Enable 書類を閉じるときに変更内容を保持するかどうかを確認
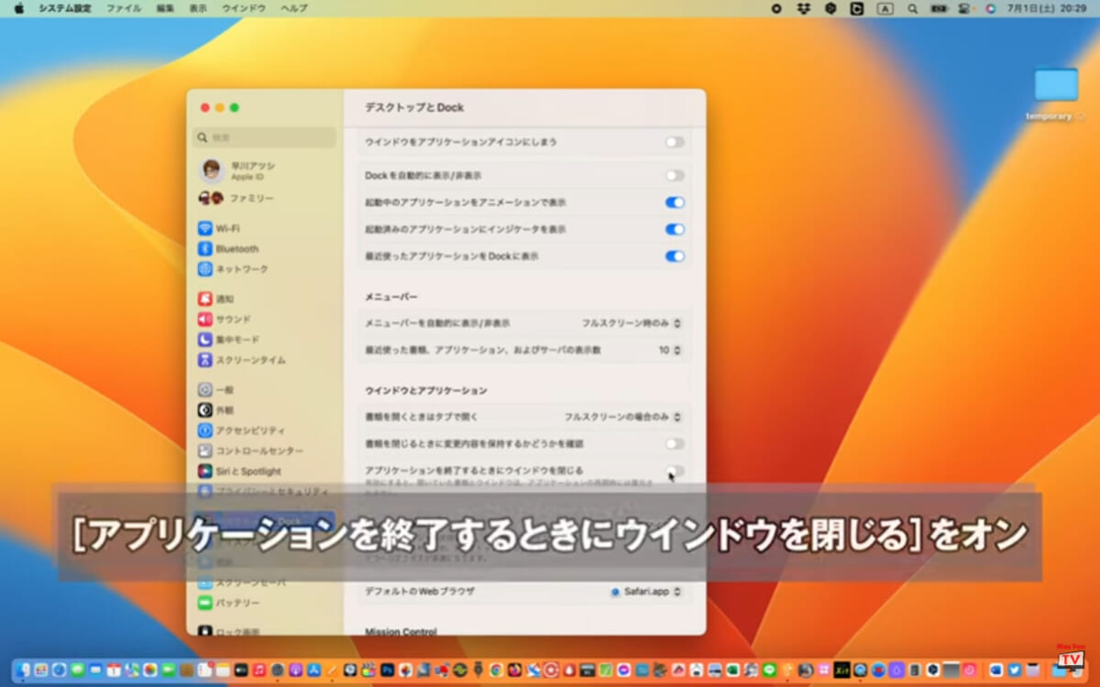Viewport: 1100px width, 687px height. [x=675, y=443]
